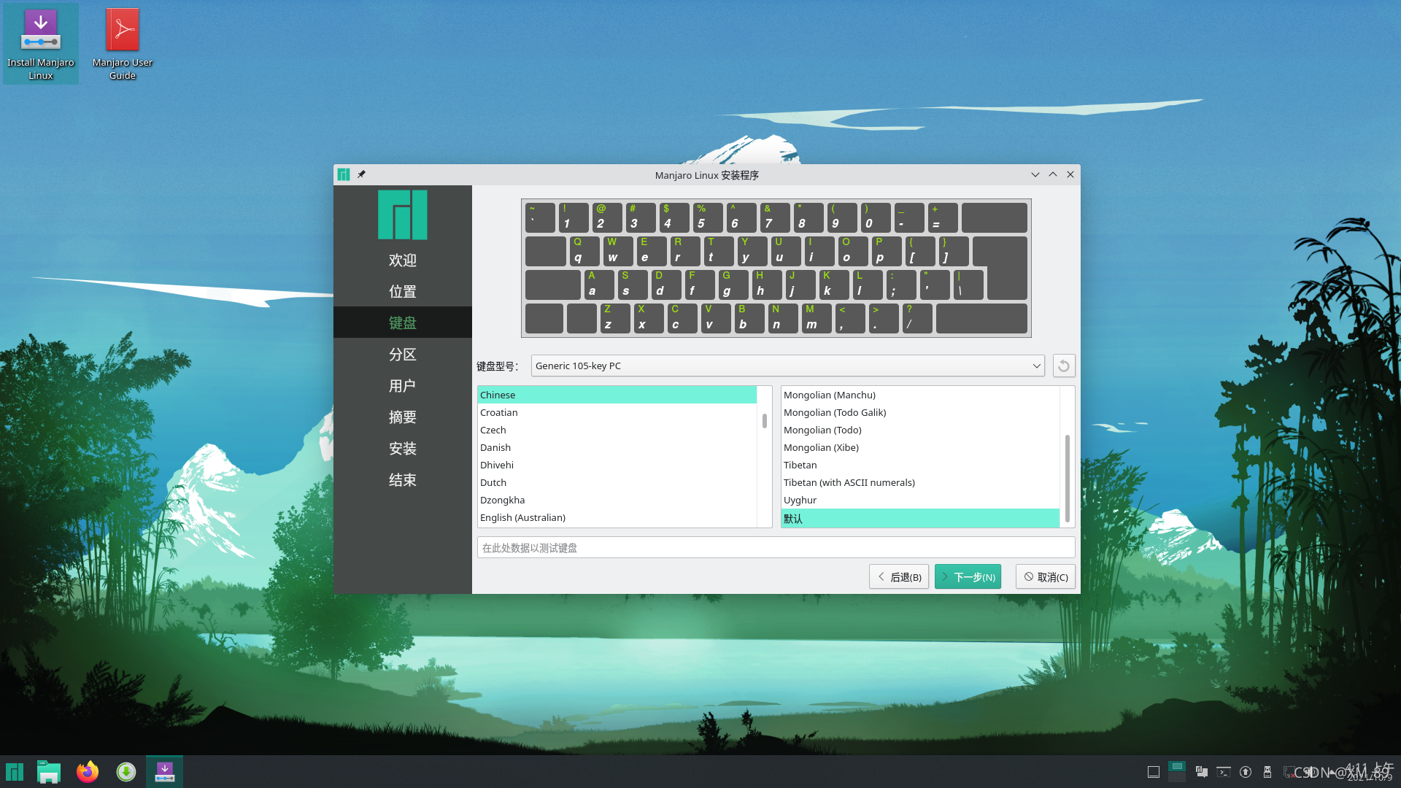Select Mongolian (Xibe) variant
Image resolution: width=1401 pixels, height=788 pixels.
920,447
